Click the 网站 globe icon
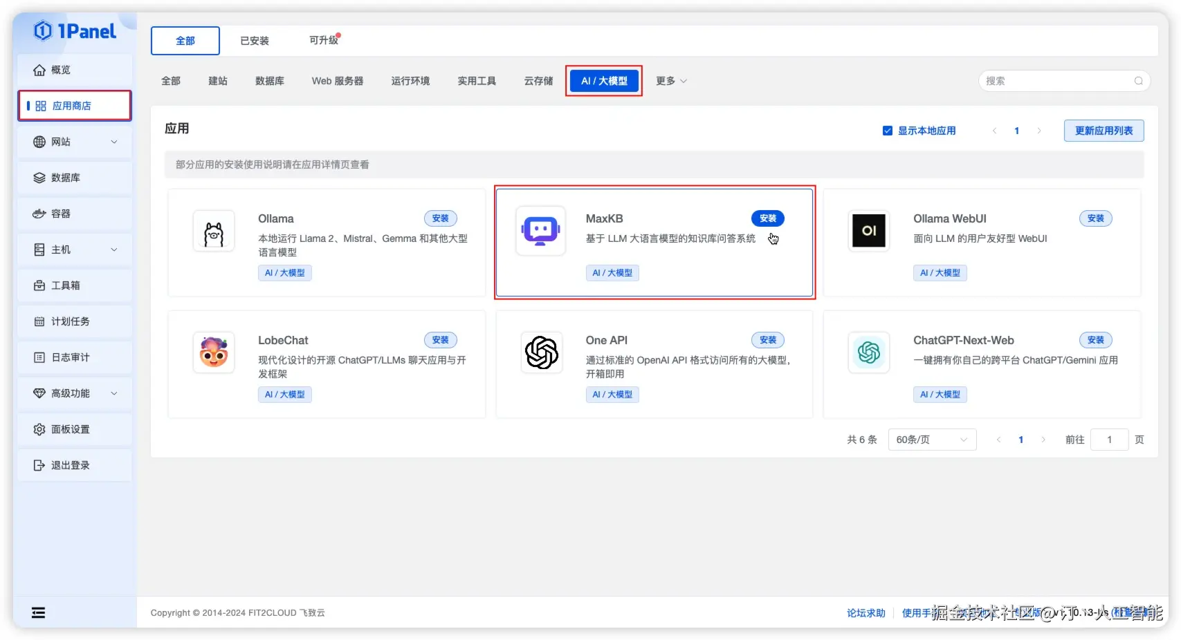Viewport: 1181px width, 640px height. point(39,142)
